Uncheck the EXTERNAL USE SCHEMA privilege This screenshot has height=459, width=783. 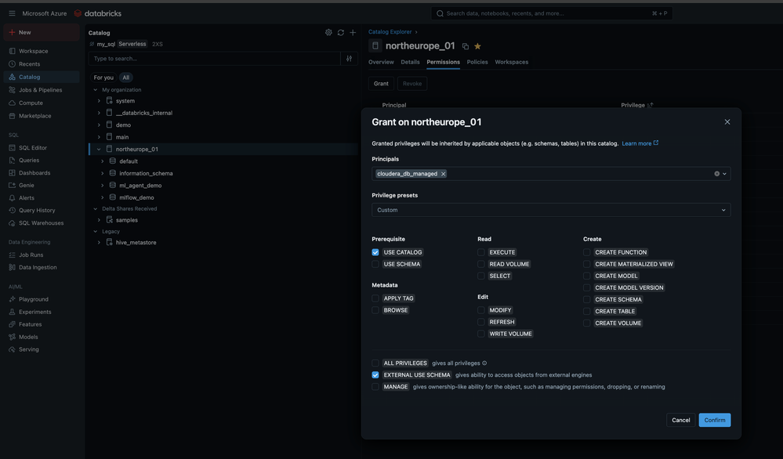(375, 374)
